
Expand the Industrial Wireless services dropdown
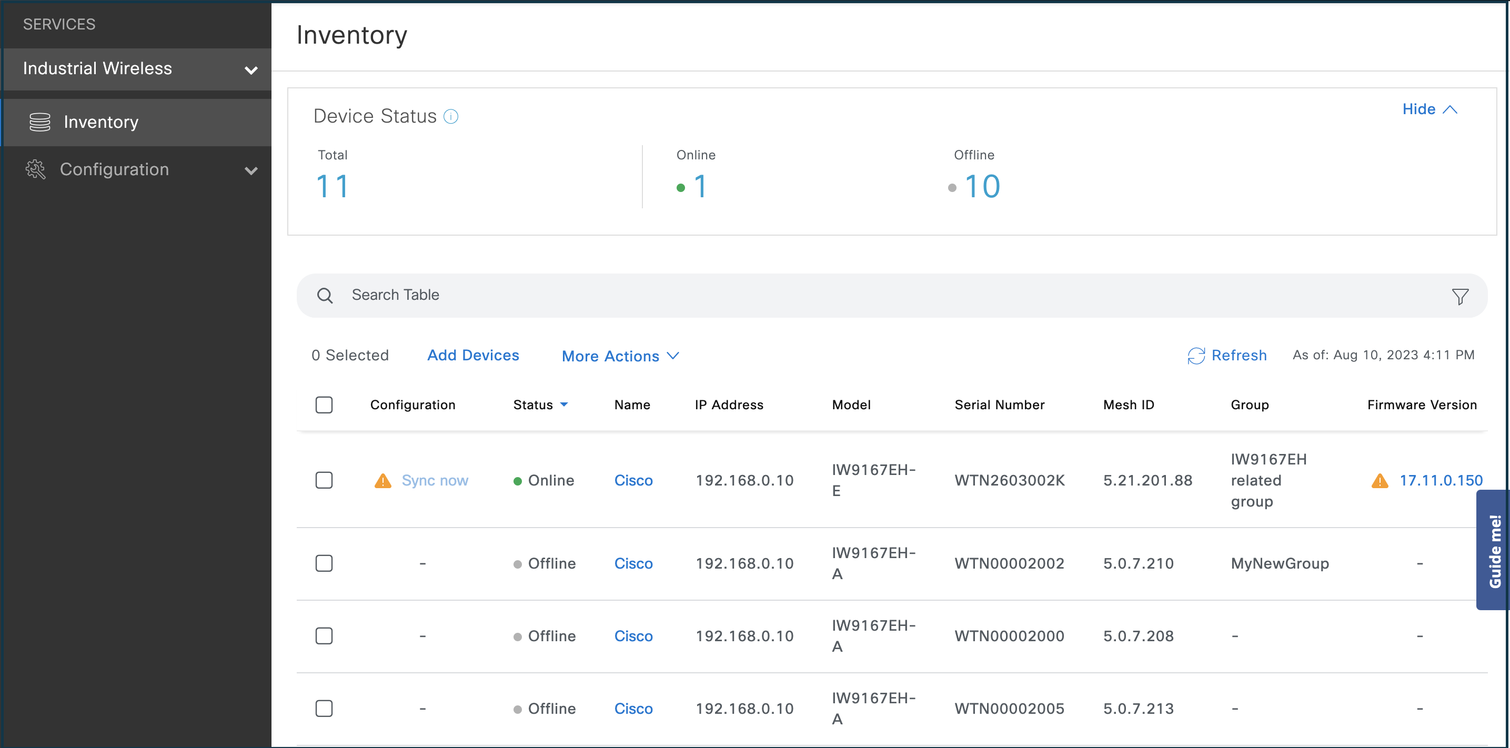pos(251,70)
